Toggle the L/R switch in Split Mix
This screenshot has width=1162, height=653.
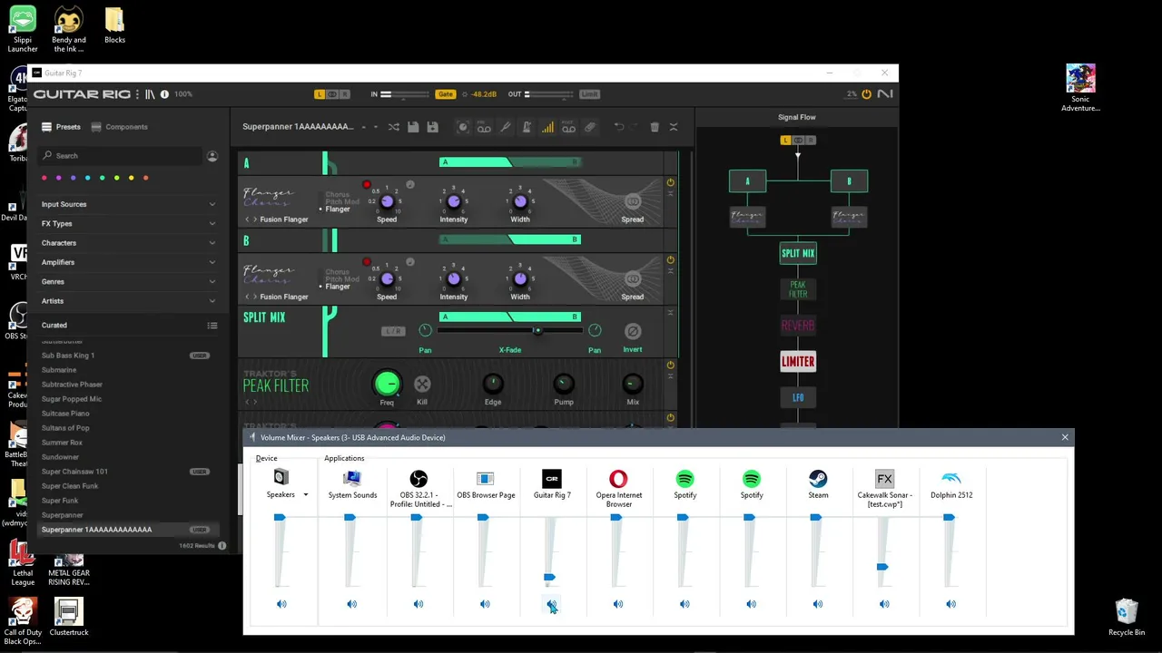tap(393, 331)
